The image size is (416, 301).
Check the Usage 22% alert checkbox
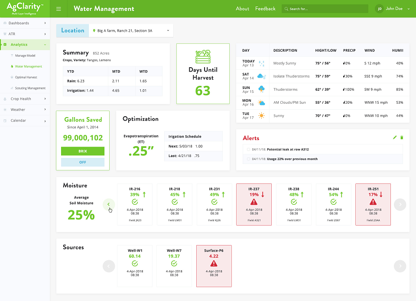pyautogui.click(x=248, y=159)
